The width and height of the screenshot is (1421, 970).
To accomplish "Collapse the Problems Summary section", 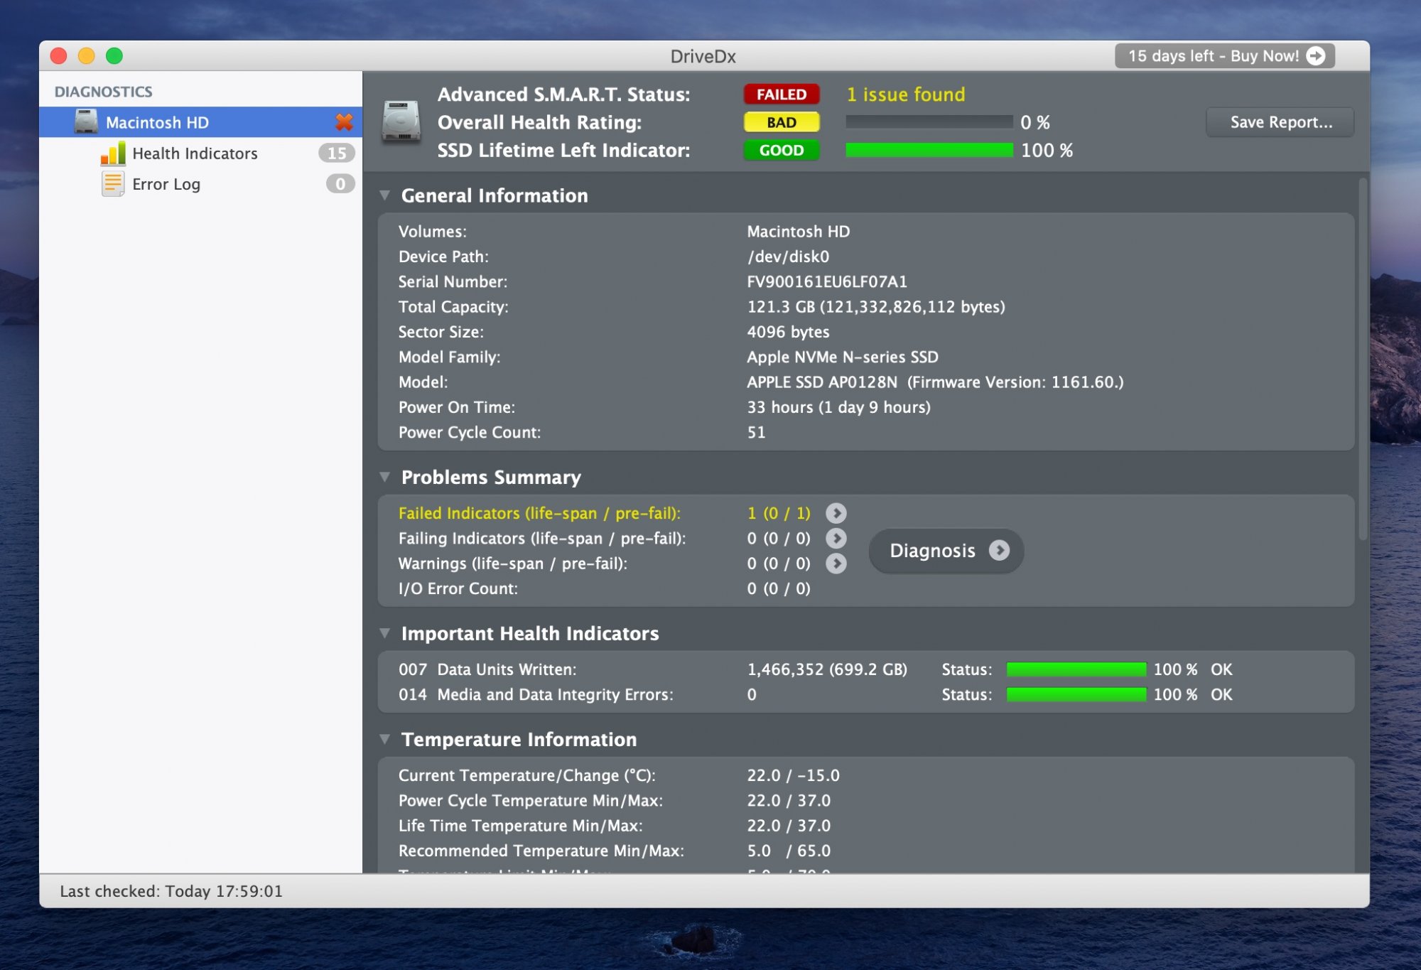I will pos(385,477).
